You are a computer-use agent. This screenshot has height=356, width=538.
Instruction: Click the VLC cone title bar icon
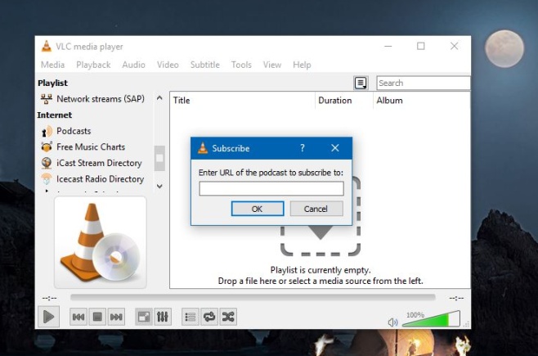pos(47,47)
